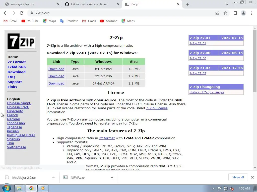Open the Support sidebar link
Image resolution: width=257 pixels, height=192 pixels.
(15, 82)
